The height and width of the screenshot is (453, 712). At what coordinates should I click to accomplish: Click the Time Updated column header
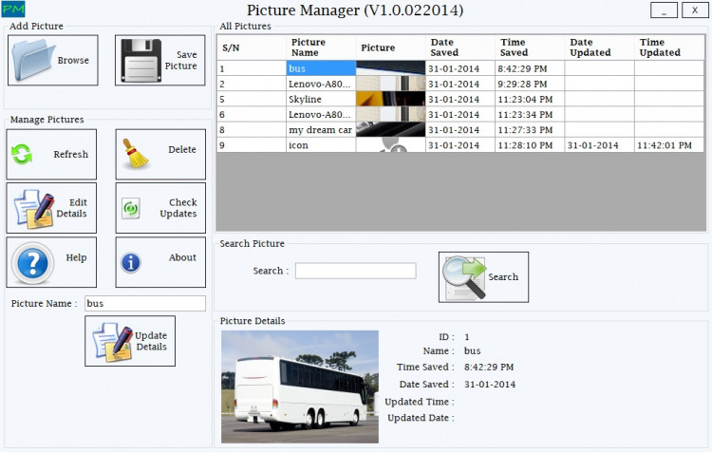(x=669, y=47)
